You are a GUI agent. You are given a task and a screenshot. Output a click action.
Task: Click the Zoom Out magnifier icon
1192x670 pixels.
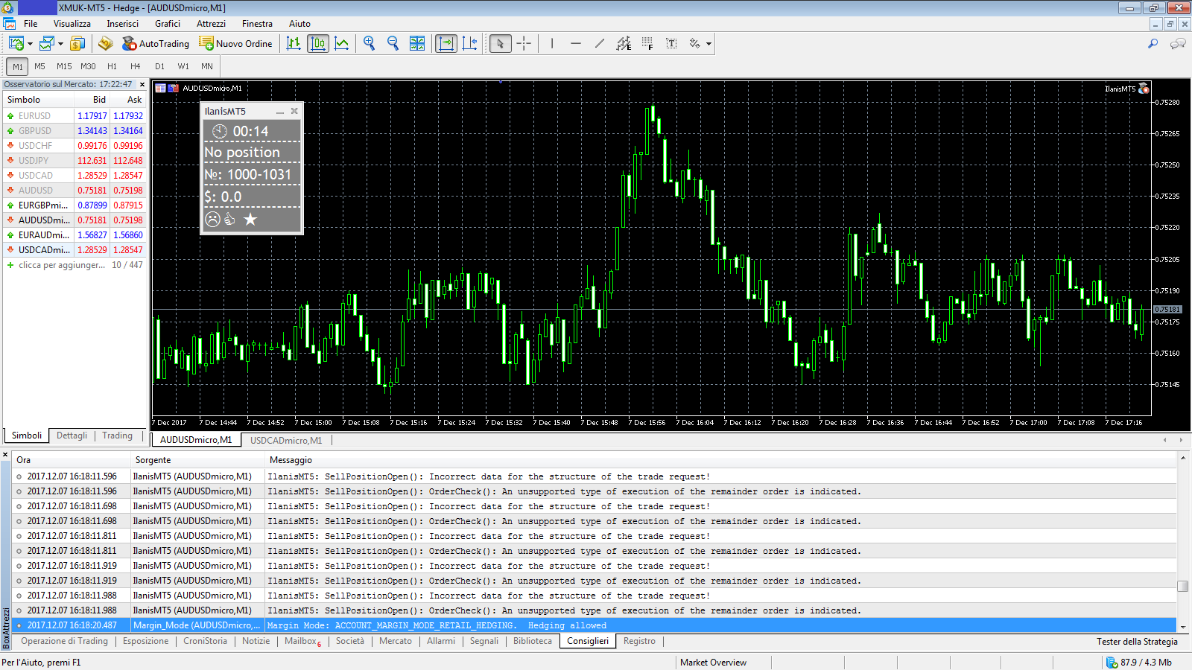pyautogui.click(x=393, y=43)
